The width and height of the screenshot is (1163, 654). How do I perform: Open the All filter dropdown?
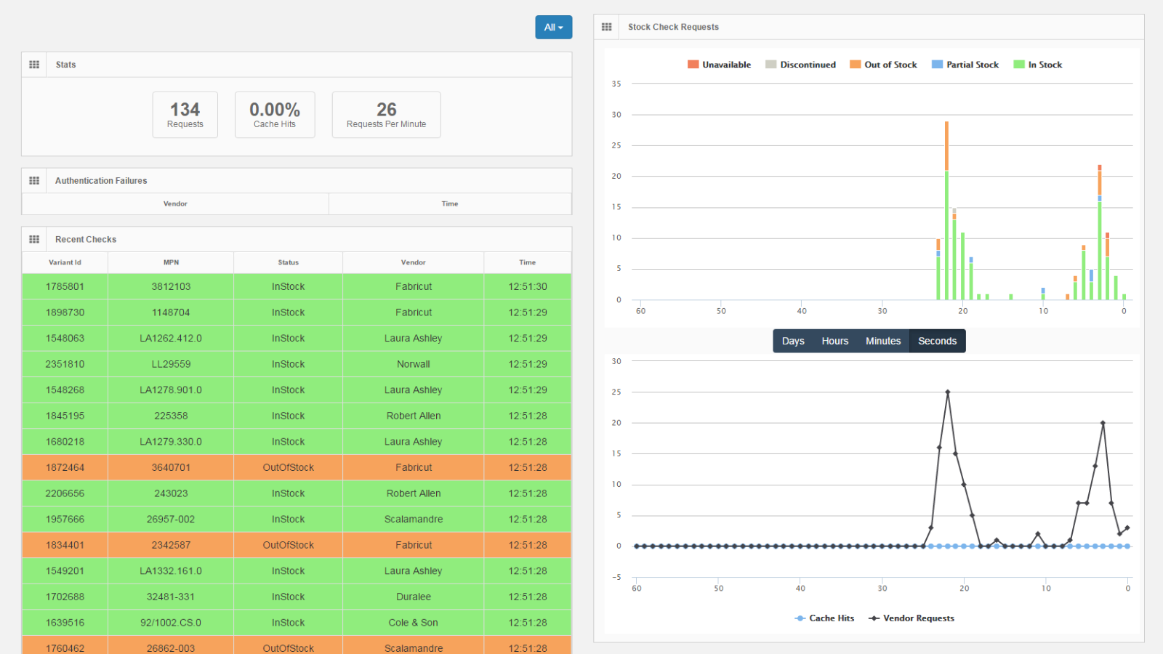point(553,27)
